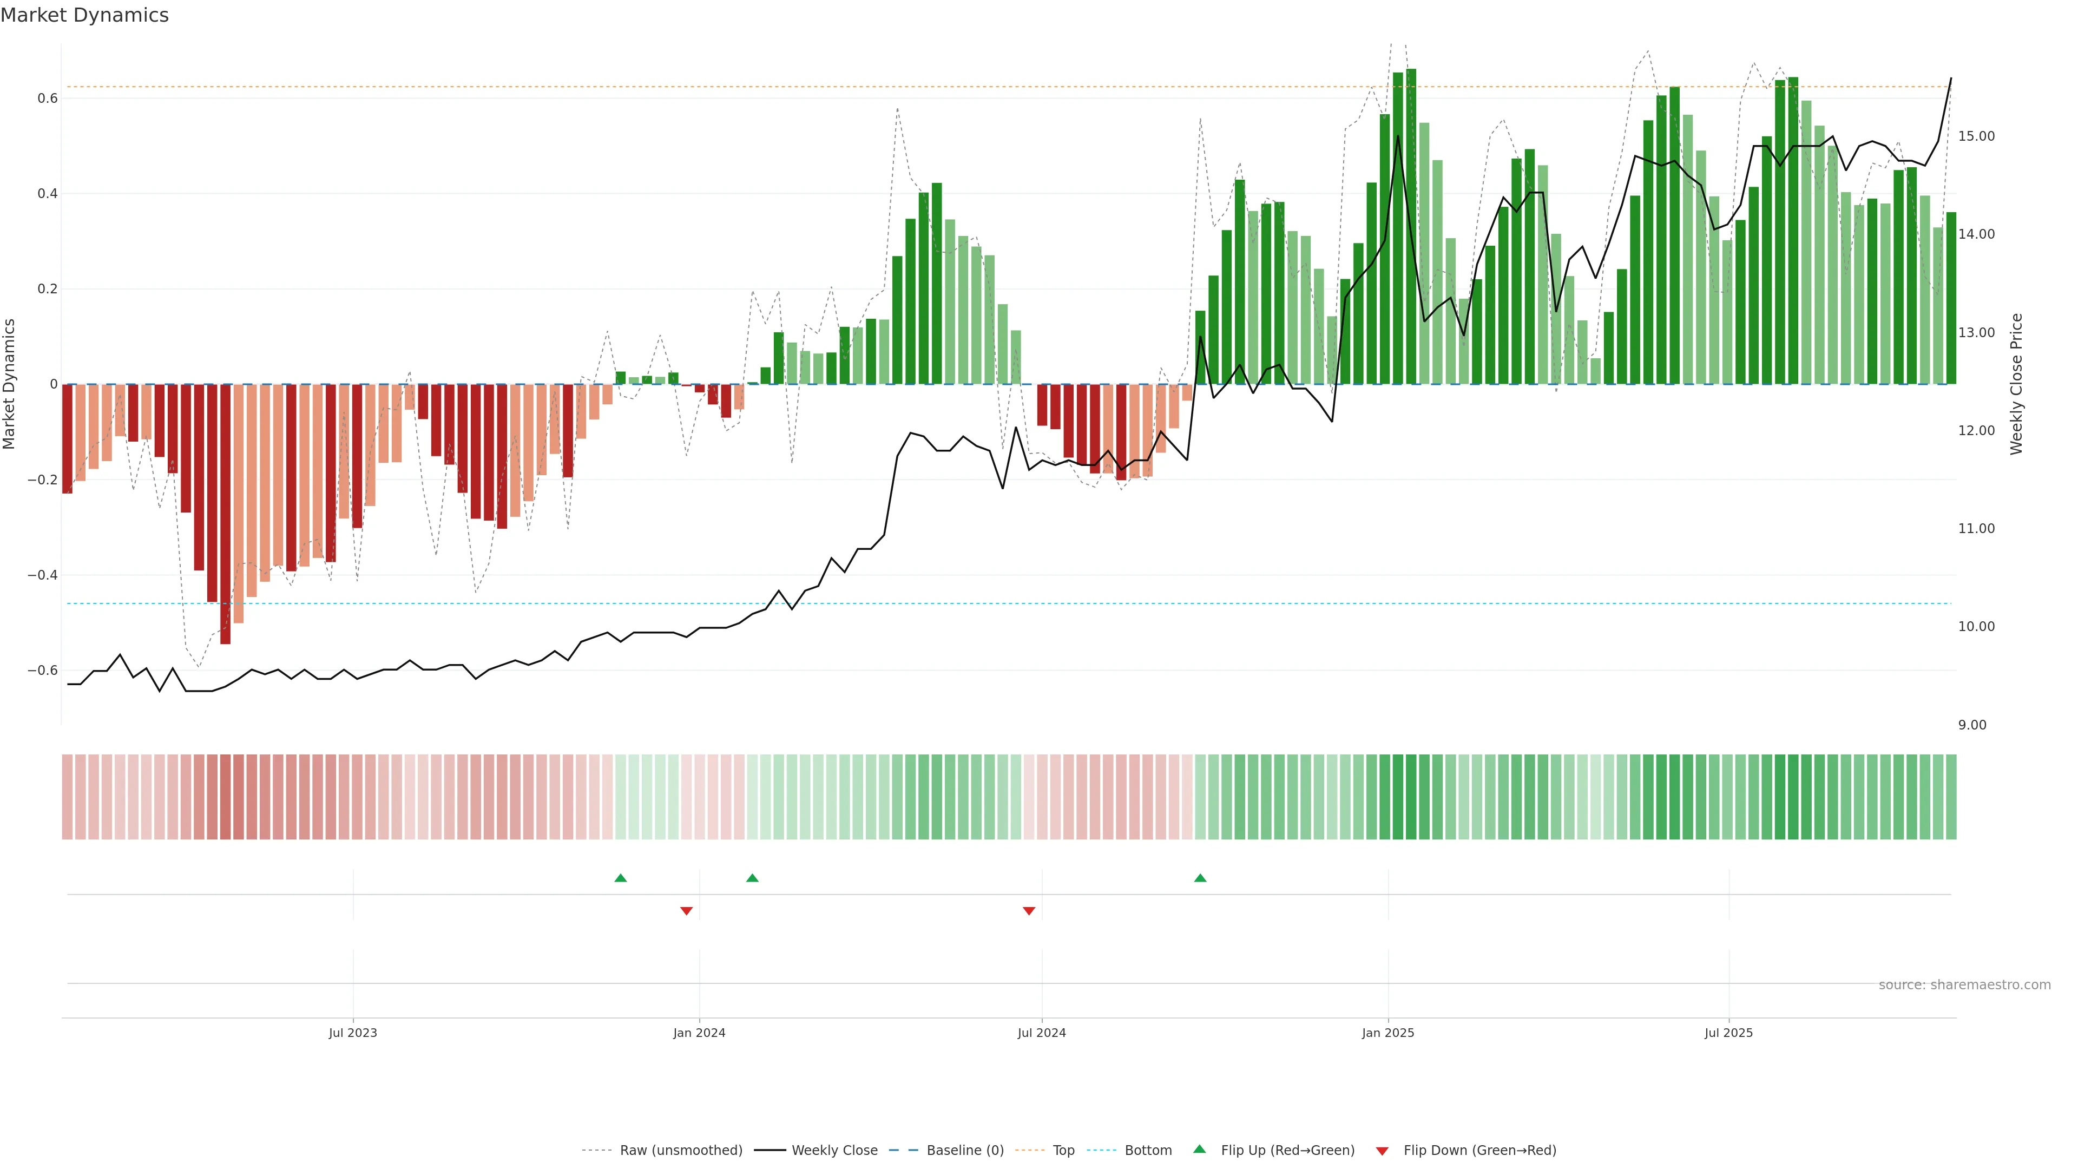Click the green flip-up triangle between Jul 2024 and Jan 2025
The width and height of the screenshot is (2078, 1169).
pos(1200,878)
